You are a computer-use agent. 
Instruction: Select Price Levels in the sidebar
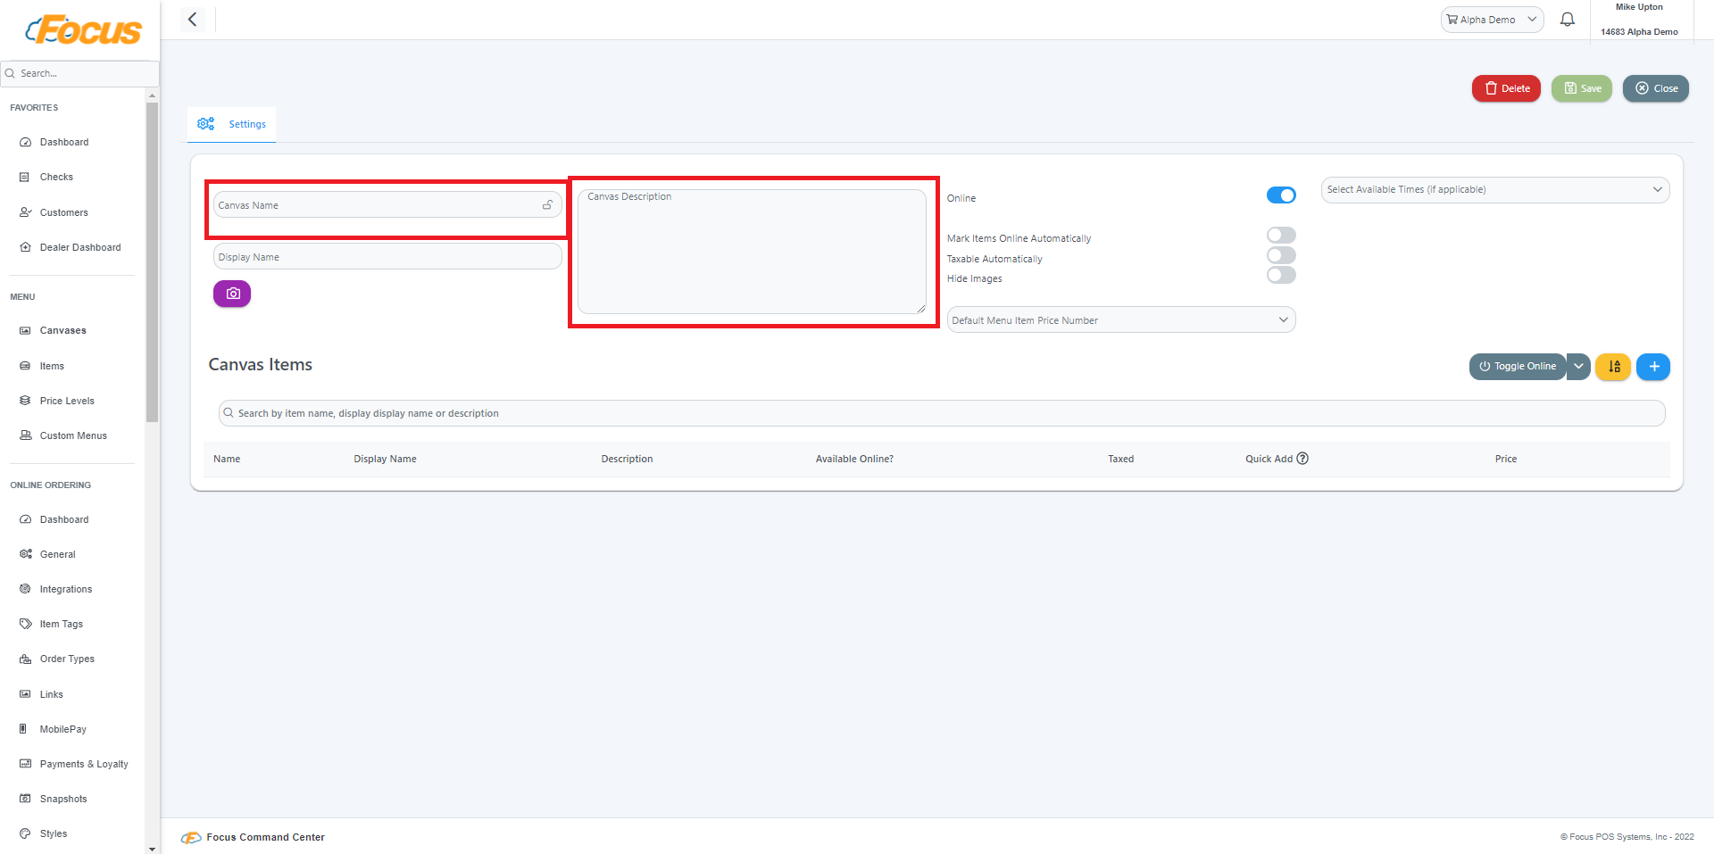(66, 401)
